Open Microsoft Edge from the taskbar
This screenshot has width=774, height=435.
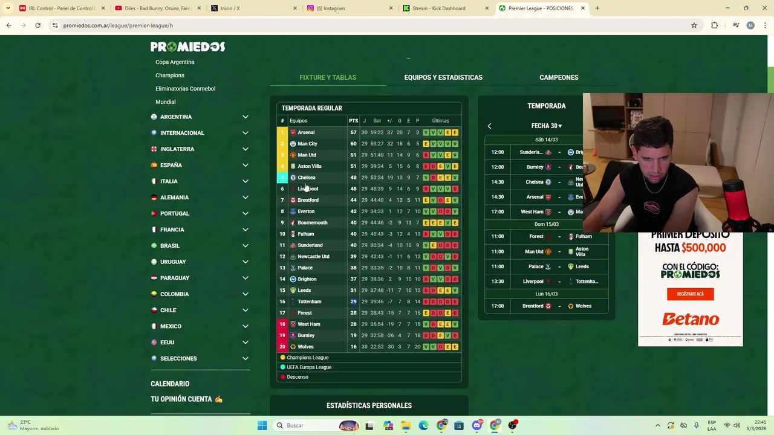click(423, 425)
